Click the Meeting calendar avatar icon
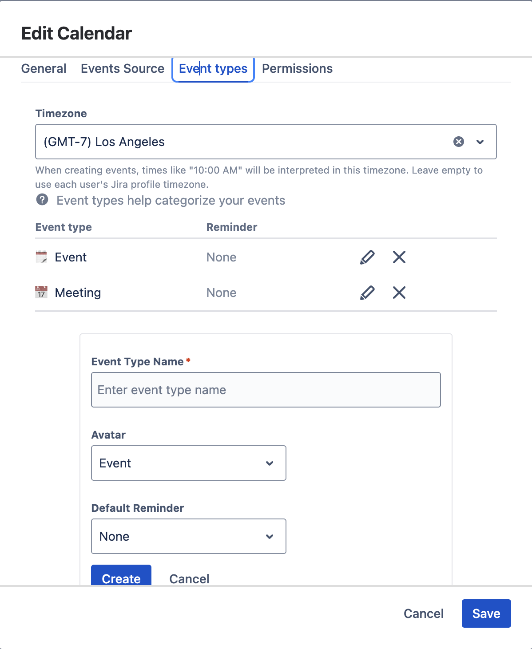The width and height of the screenshot is (532, 649). pyautogui.click(x=41, y=293)
